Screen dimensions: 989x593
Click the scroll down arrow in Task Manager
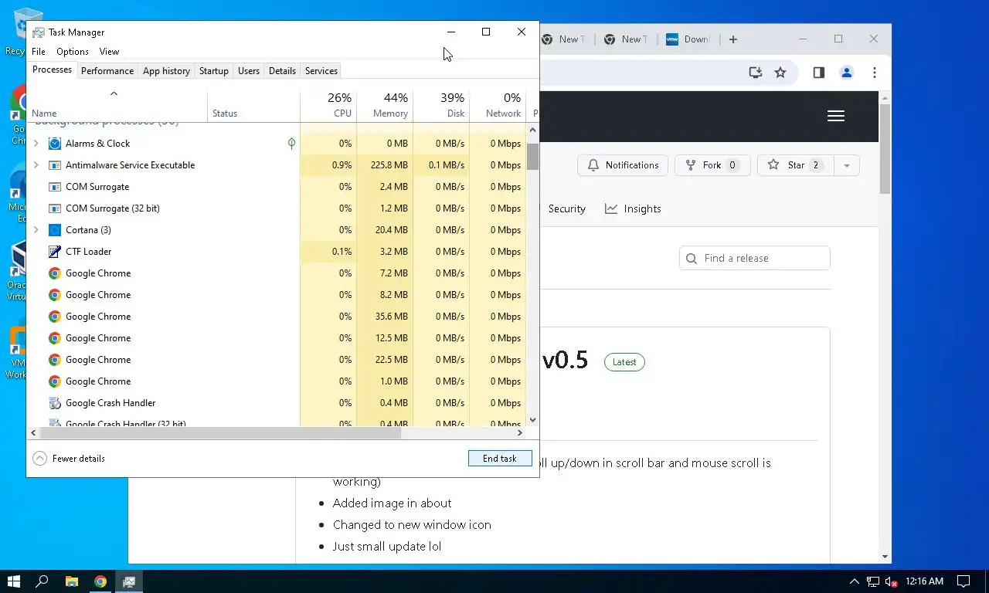click(533, 420)
